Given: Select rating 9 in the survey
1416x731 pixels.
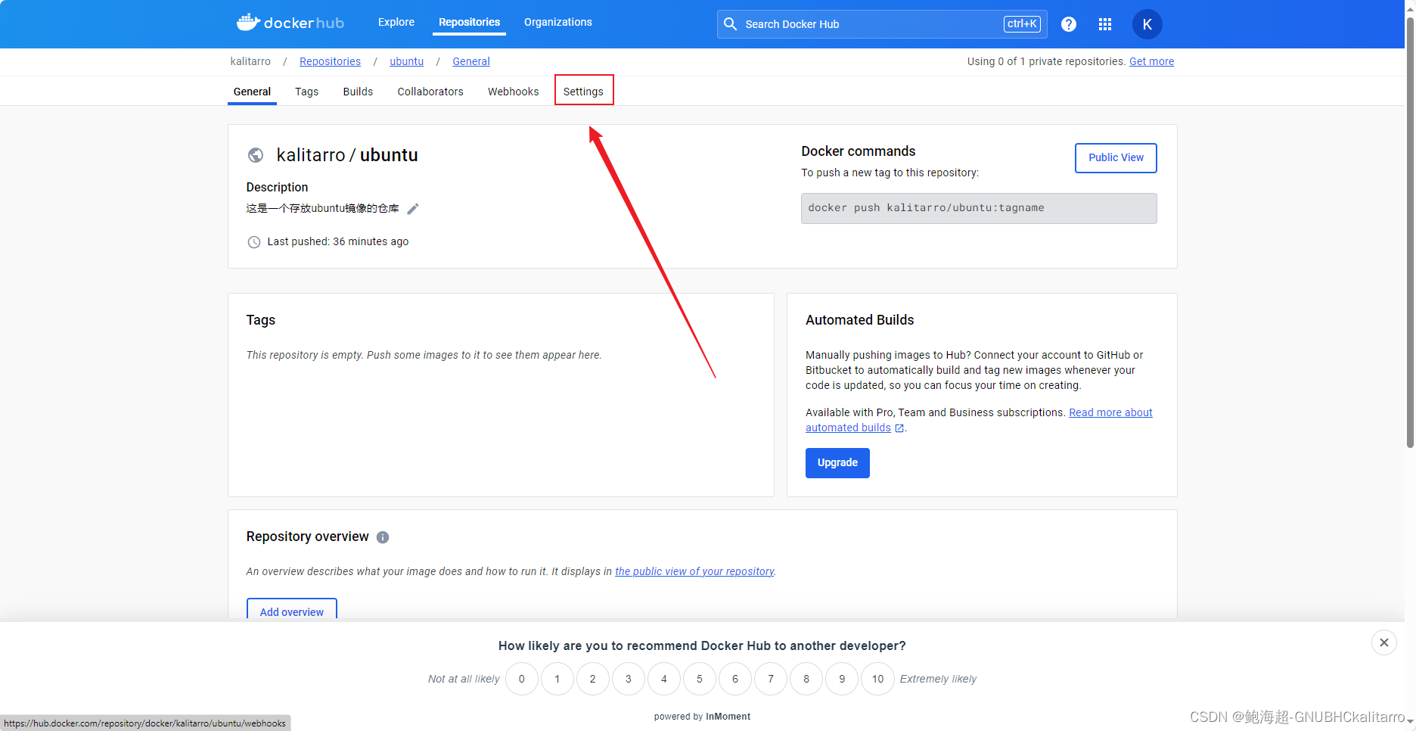Looking at the screenshot, I should 842,679.
